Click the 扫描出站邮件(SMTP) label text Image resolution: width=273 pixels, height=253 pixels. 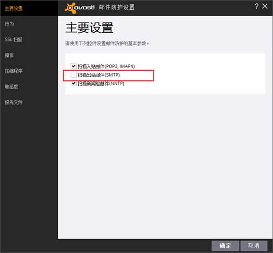(x=99, y=75)
